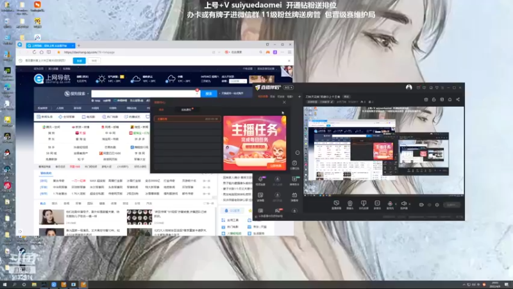Go to the browser home page icon
Viewport: 513px width, 289px height.
(42, 52)
